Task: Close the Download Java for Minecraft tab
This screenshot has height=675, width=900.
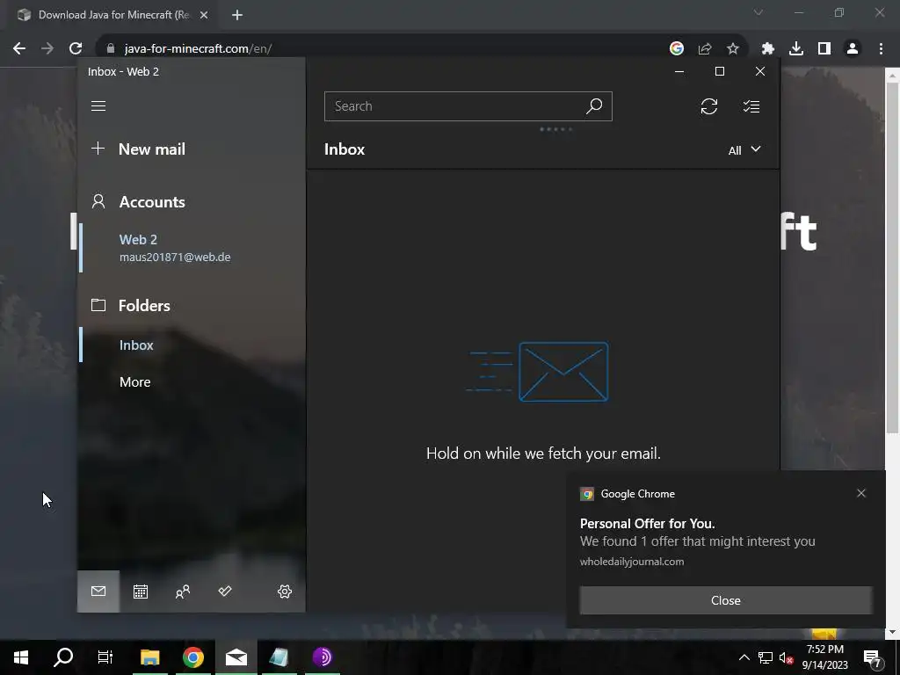Action: coord(204,15)
